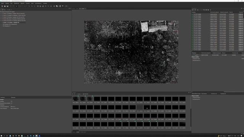This screenshot has width=244, height=137.
Task: Redo the action in the main toolbar
Action: pos(13,6)
